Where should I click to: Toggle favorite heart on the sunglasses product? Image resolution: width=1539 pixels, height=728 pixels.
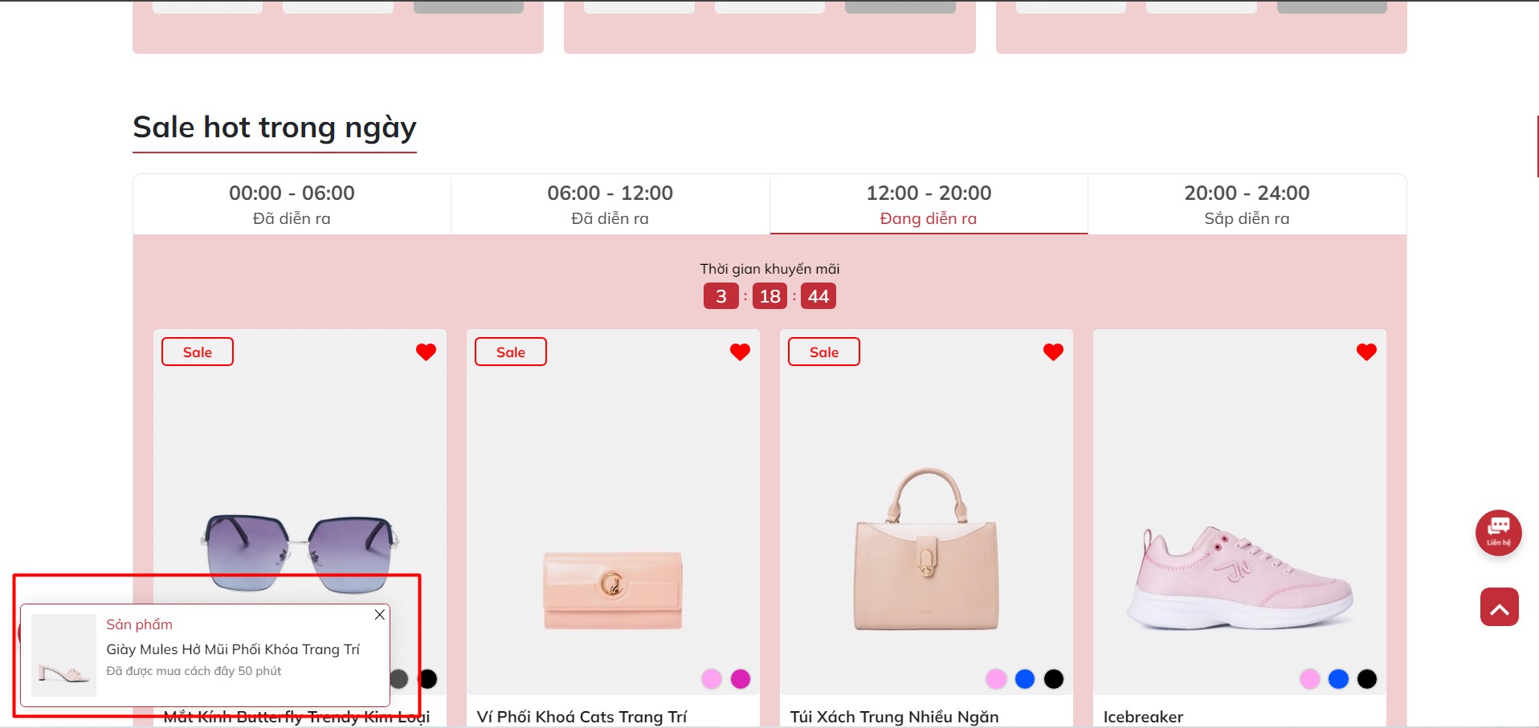pyautogui.click(x=426, y=352)
